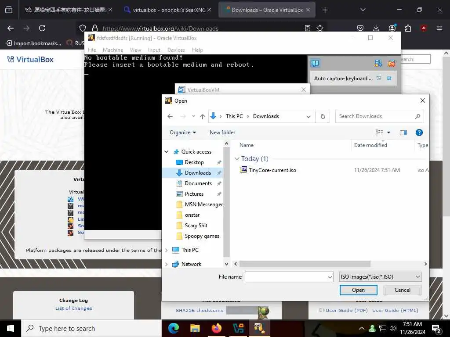Reload the Firefox page
This screenshot has height=337, width=450.
coord(42,28)
